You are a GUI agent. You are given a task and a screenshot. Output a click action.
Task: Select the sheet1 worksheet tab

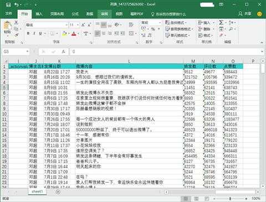tap(37, 191)
